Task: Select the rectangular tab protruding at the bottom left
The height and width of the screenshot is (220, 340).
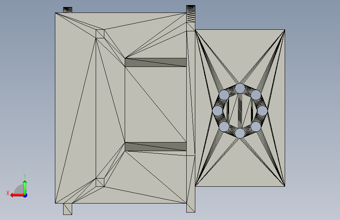Action: coord(68,209)
